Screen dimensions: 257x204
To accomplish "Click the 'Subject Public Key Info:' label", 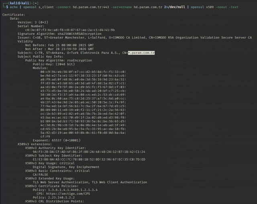I will [x=40, y=57].
